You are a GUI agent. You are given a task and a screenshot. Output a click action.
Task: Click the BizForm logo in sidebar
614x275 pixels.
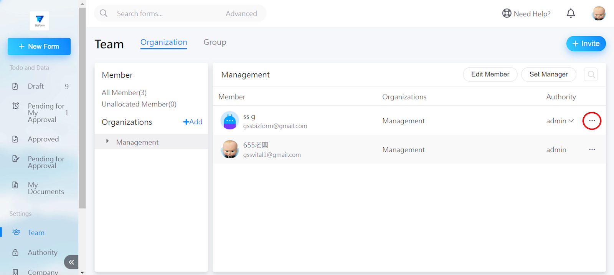coord(40,21)
